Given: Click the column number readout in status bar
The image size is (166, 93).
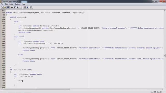Looking at the screenshot, I should click(x=159, y=92).
